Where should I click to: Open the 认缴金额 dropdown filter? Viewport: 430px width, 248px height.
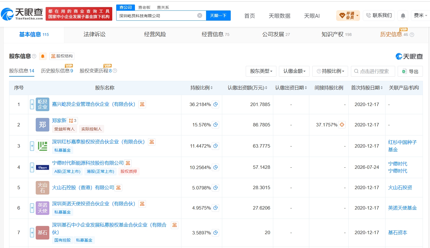[294, 71]
